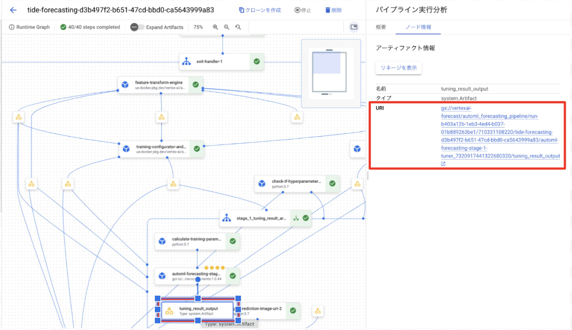Select the zoom in magnifier icon

[215, 27]
